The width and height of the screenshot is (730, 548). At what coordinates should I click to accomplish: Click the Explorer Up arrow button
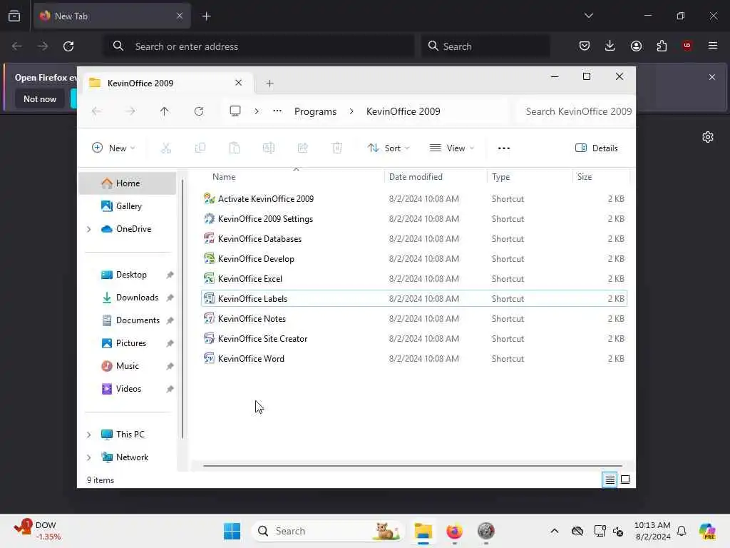click(165, 111)
